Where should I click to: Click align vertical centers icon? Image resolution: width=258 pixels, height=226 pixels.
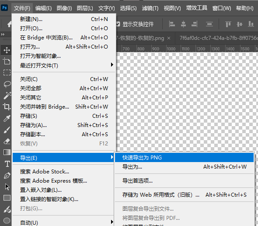[x=239, y=24]
